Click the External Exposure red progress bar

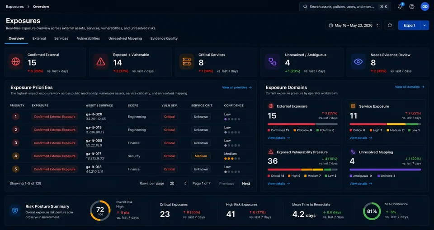[x=291, y=124]
